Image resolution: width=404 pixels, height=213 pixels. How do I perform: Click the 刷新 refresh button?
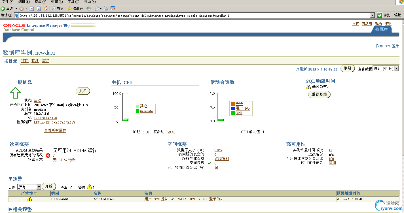pyautogui.click(x=348, y=68)
